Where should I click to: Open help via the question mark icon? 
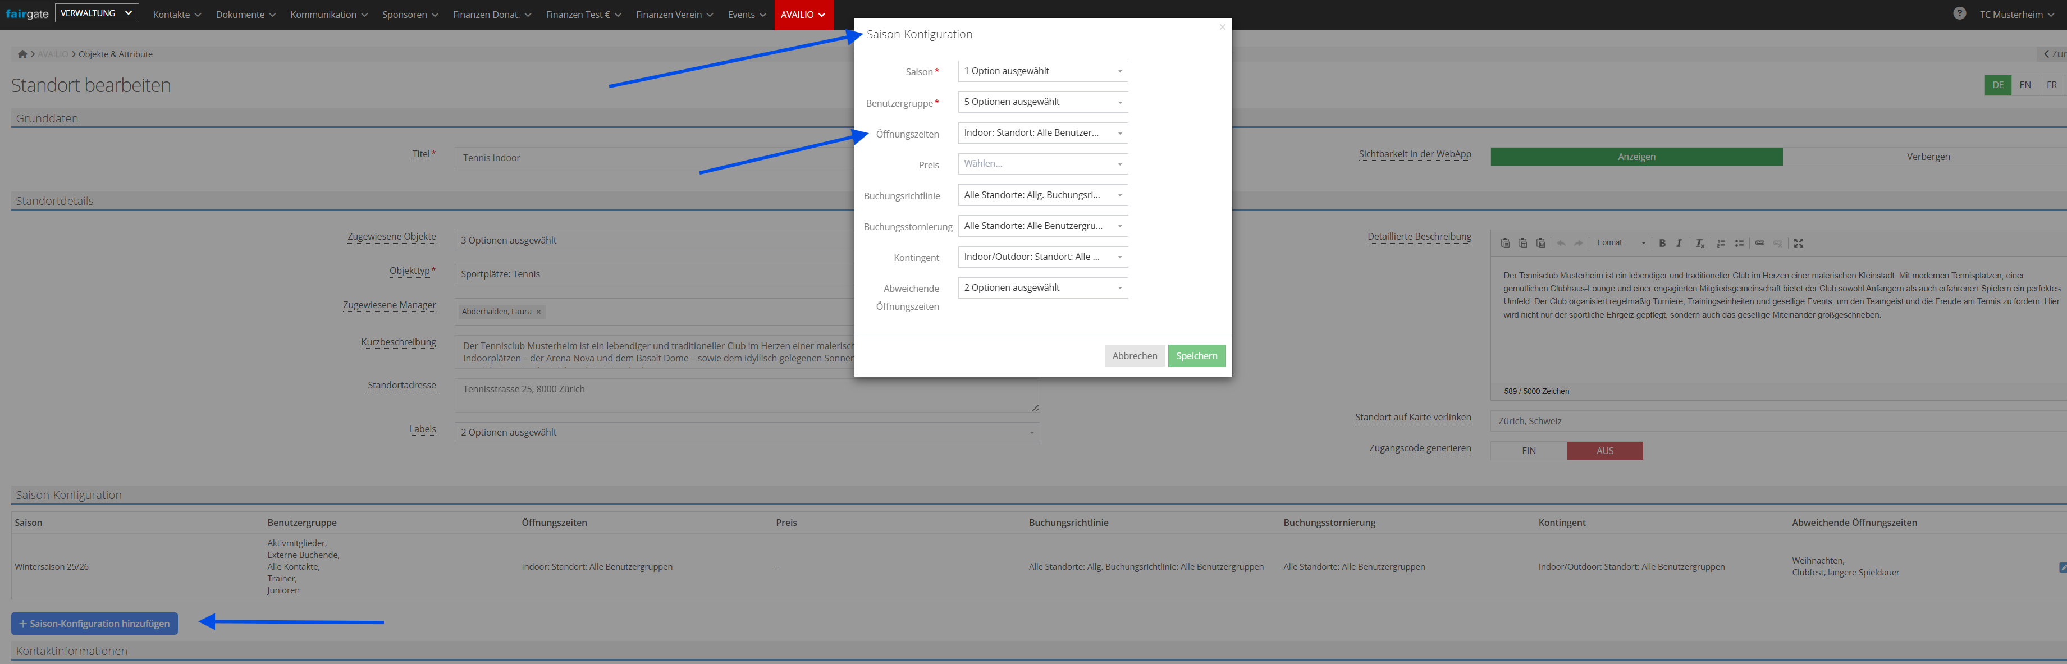(x=1959, y=13)
